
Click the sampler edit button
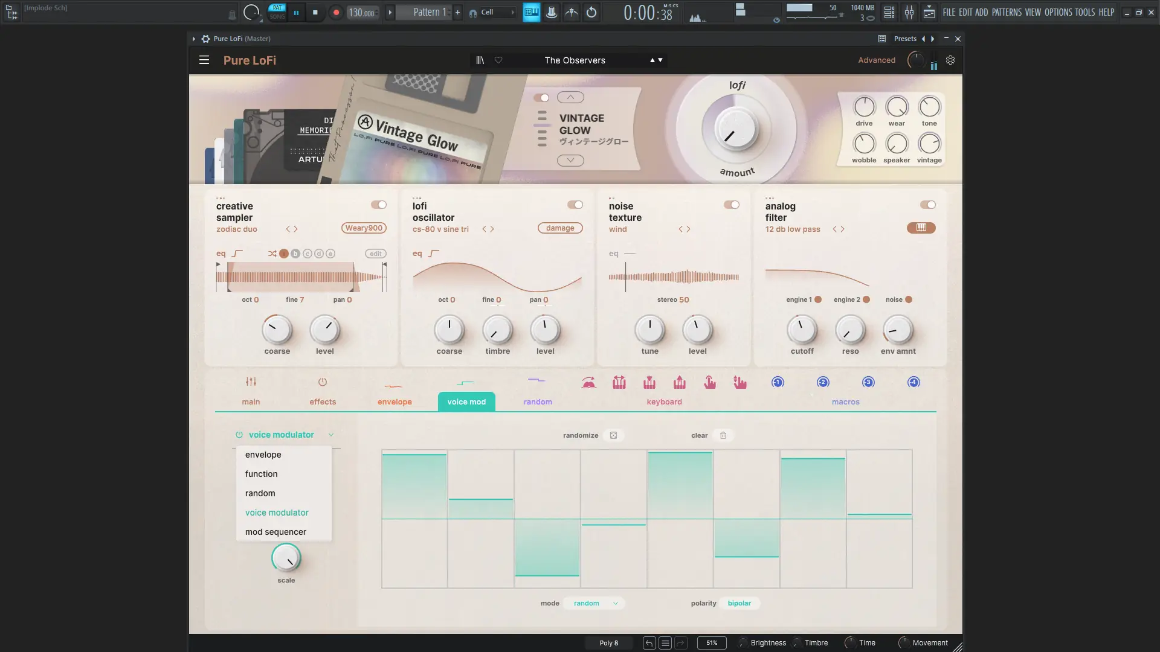coord(375,254)
